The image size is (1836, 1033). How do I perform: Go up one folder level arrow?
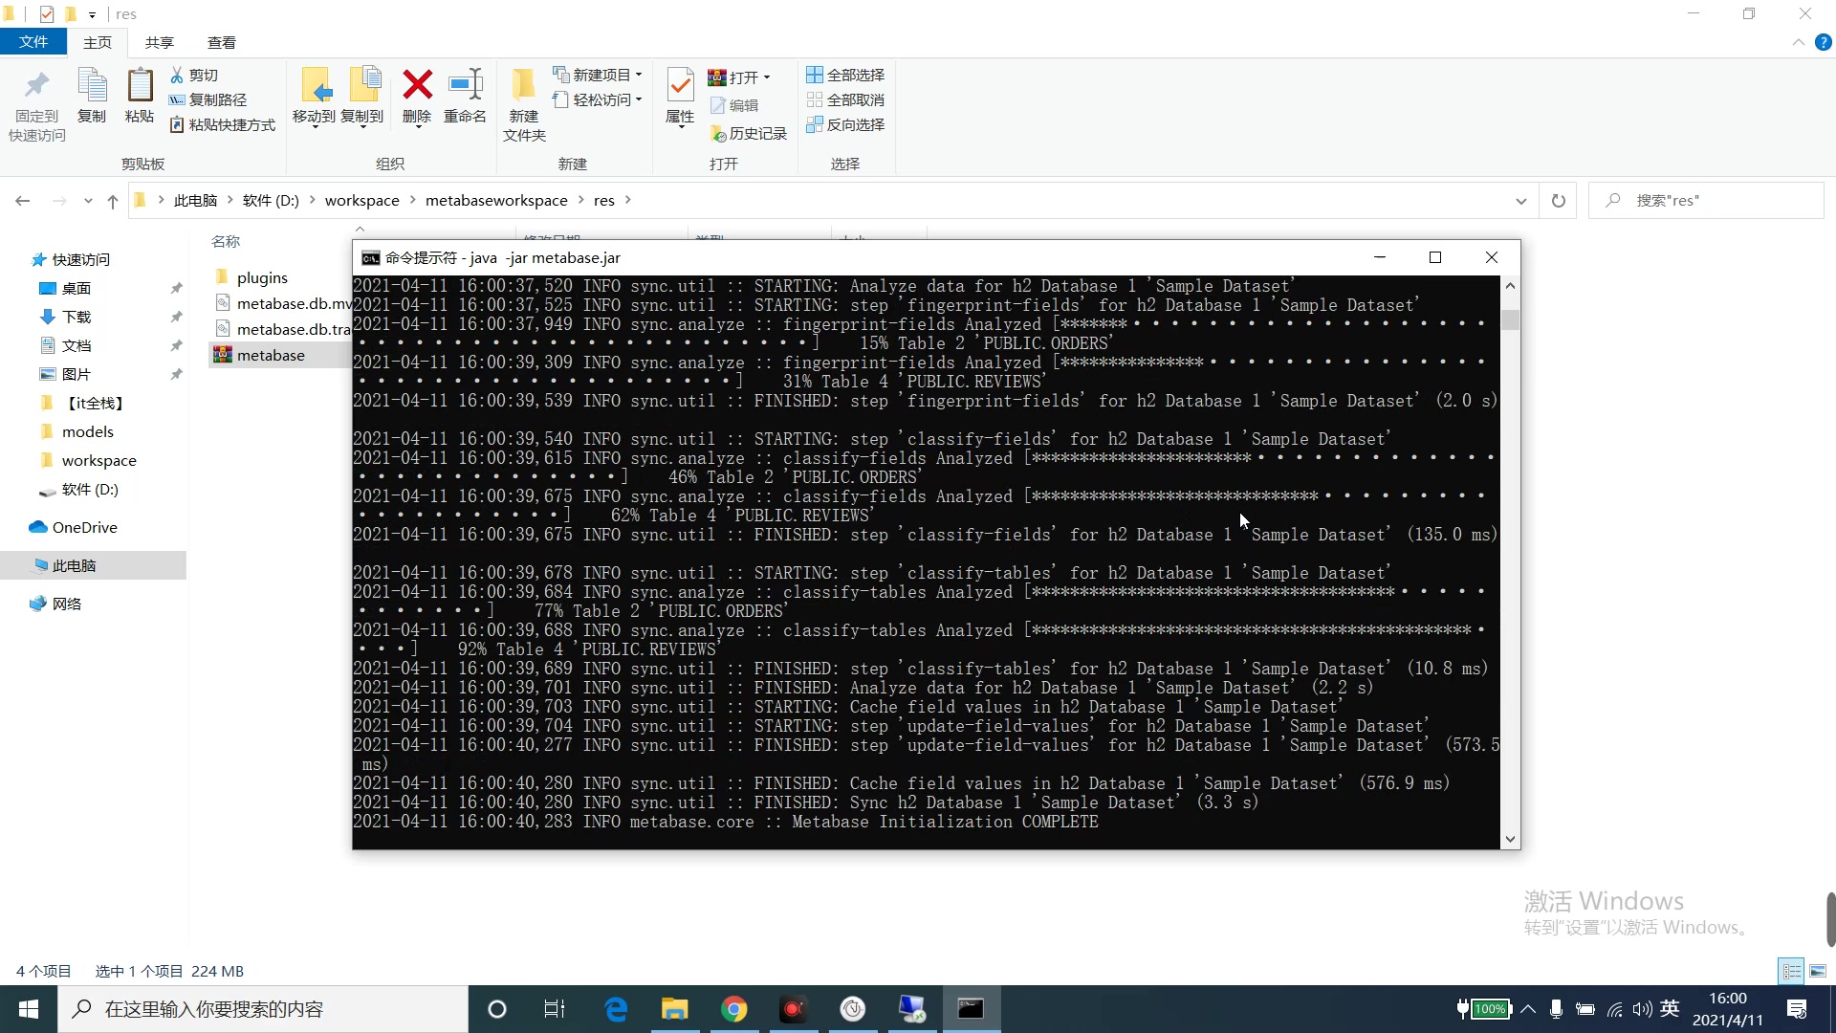tap(113, 201)
